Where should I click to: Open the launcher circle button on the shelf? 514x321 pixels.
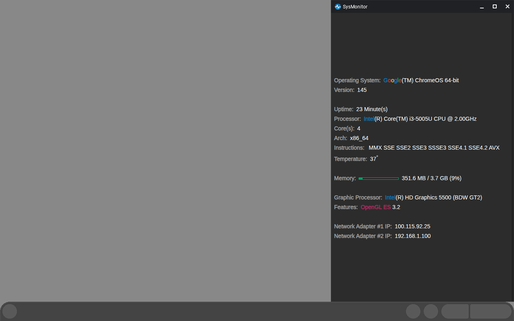pyautogui.click(x=10, y=311)
